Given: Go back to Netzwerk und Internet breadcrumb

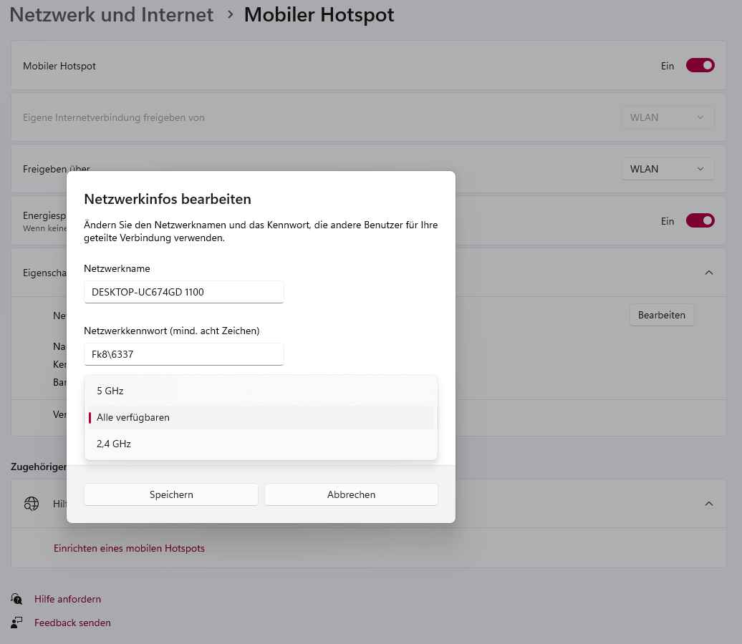Looking at the screenshot, I should pyautogui.click(x=111, y=15).
